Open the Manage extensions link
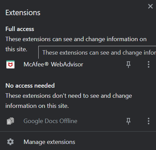 click(x=49, y=142)
